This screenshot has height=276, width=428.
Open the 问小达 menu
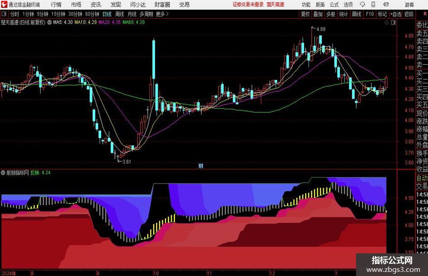[x=138, y=5]
